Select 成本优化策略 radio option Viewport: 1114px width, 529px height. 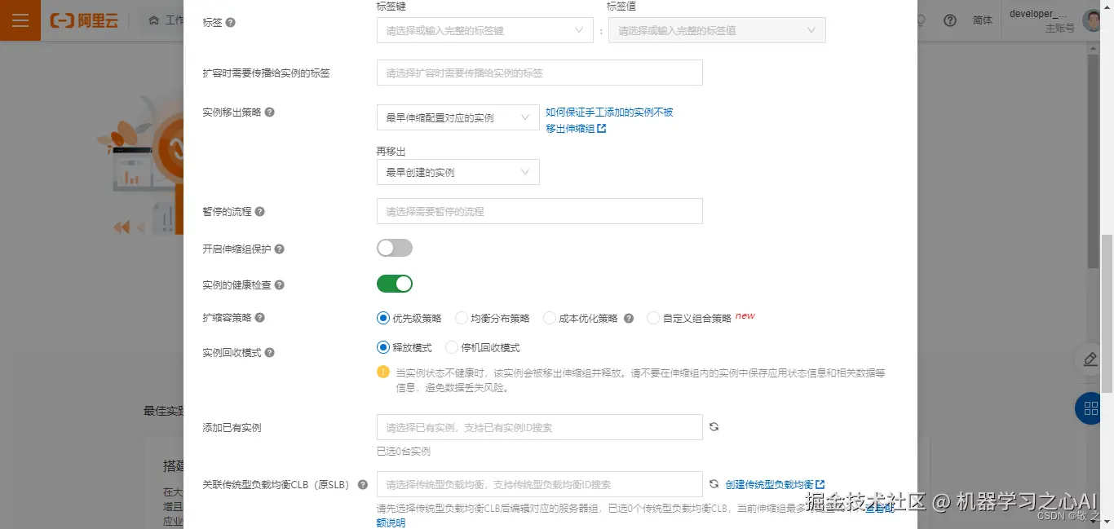[550, 318]
